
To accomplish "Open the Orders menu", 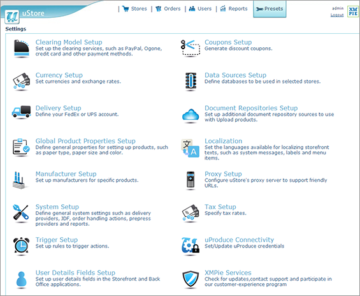I will 168,9.
